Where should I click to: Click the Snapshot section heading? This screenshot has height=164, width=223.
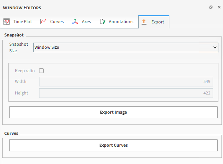14,35
